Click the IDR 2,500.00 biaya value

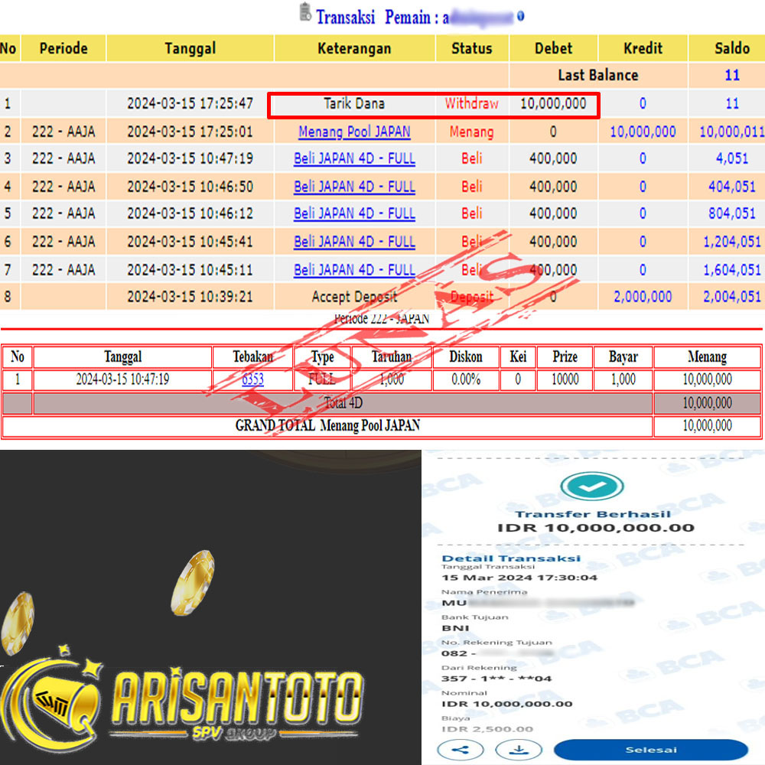pyautogui.click(x=487, y=729)
